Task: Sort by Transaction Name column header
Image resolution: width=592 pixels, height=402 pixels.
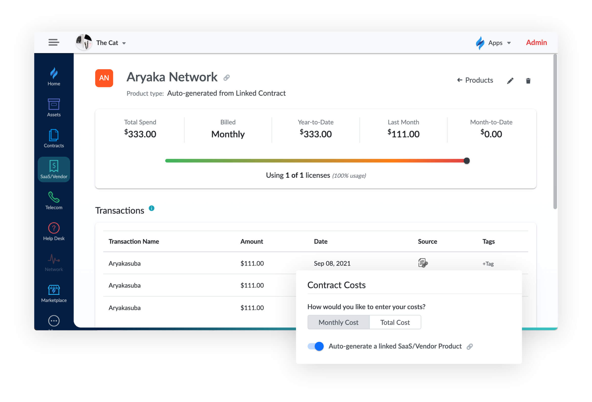Action: point(134,241)
